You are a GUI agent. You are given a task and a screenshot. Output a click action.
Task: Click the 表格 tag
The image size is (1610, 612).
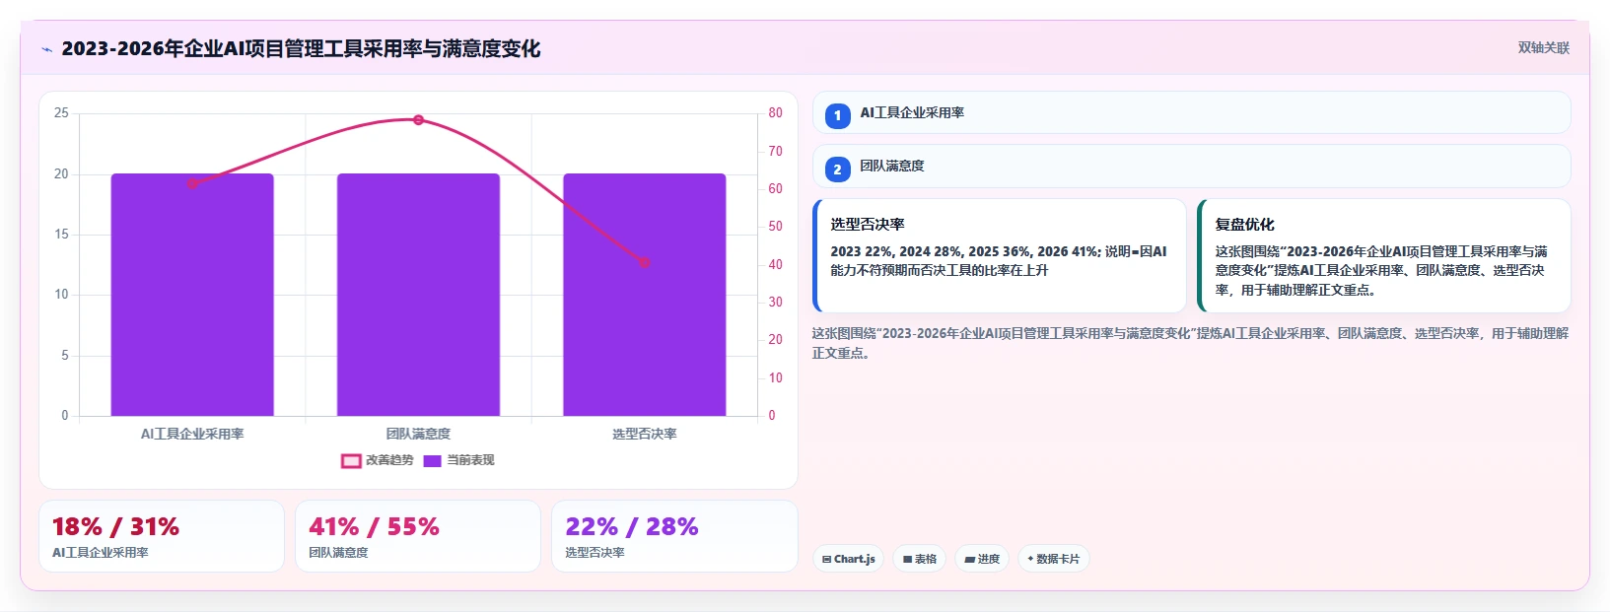pos(919,559)
